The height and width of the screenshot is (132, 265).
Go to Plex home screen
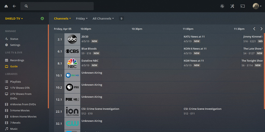click(6, 6)
